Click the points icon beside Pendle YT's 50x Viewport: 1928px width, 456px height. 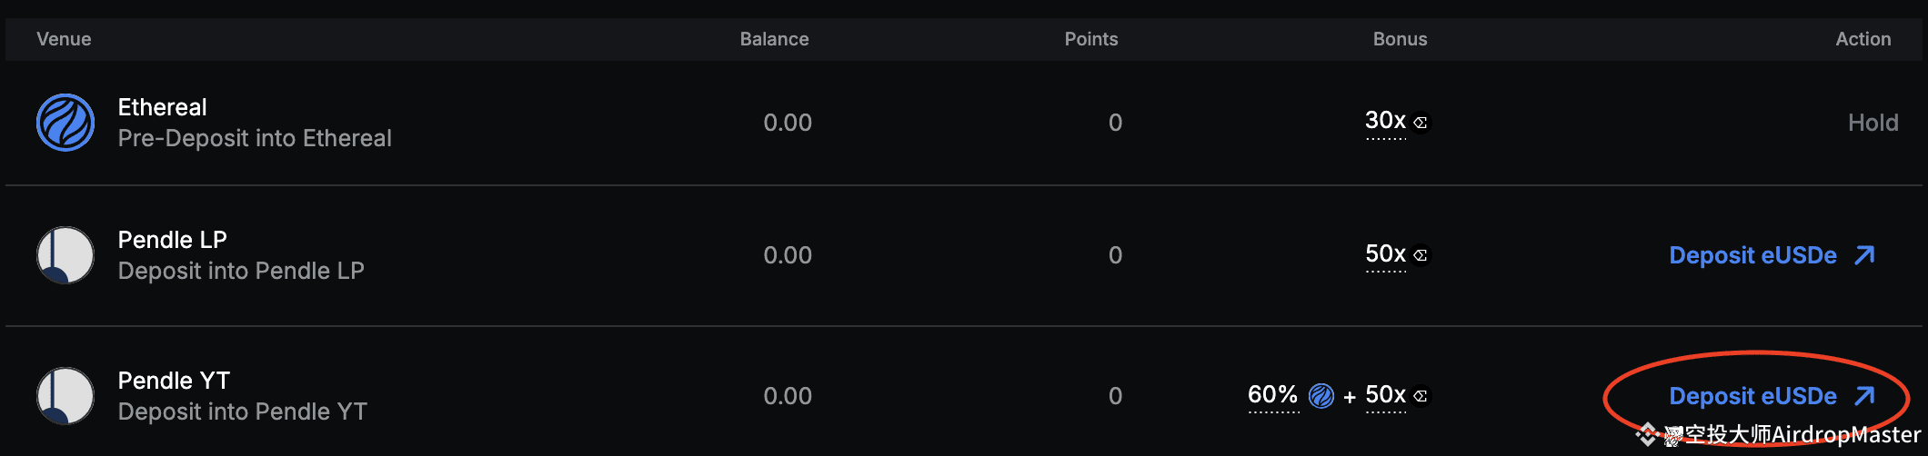[x=1421, y=396]
